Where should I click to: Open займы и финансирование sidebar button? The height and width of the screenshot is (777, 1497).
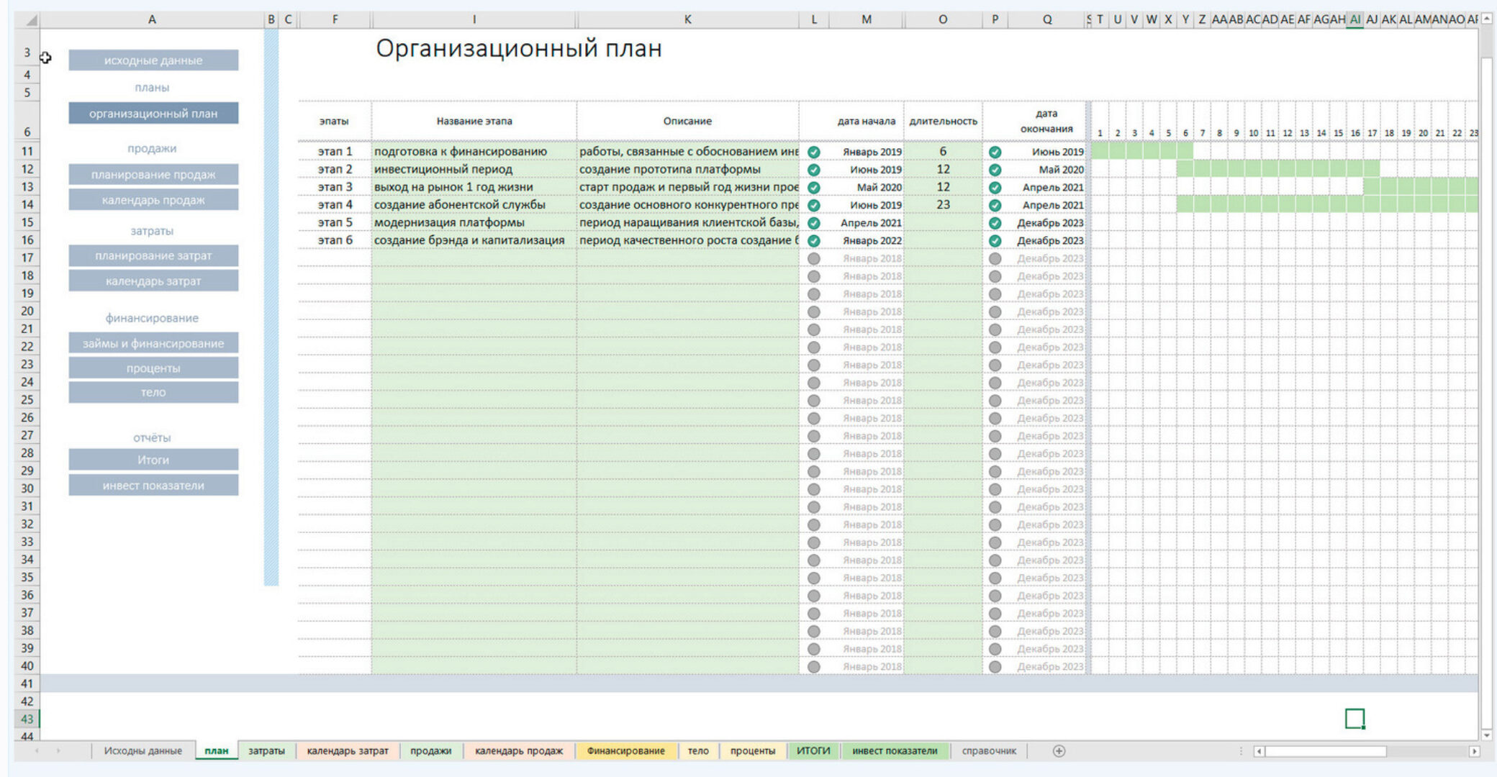point(153,343)
